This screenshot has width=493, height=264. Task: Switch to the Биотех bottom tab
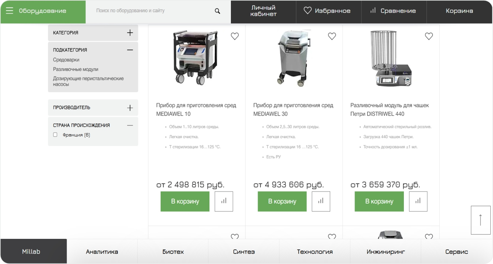pyautogui.click(x=173, y=252)
